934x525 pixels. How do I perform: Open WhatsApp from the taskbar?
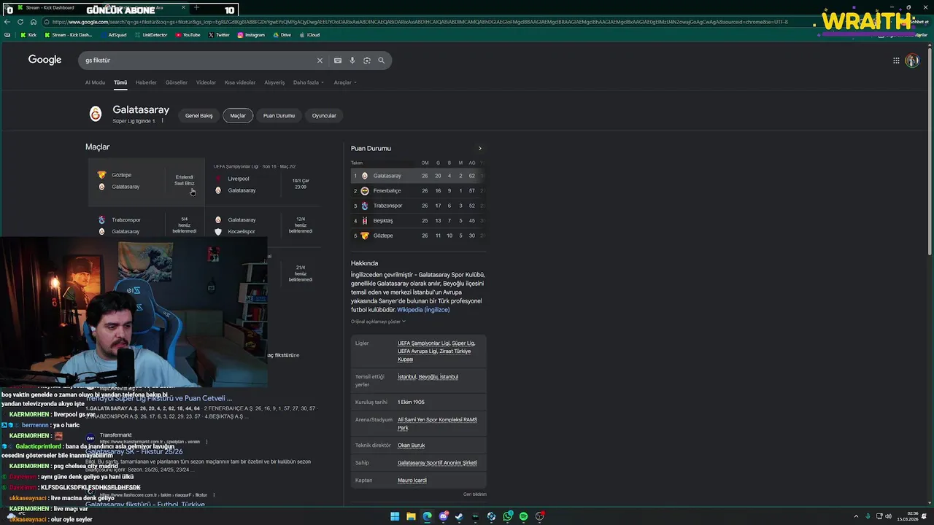(x=507, y=516)
